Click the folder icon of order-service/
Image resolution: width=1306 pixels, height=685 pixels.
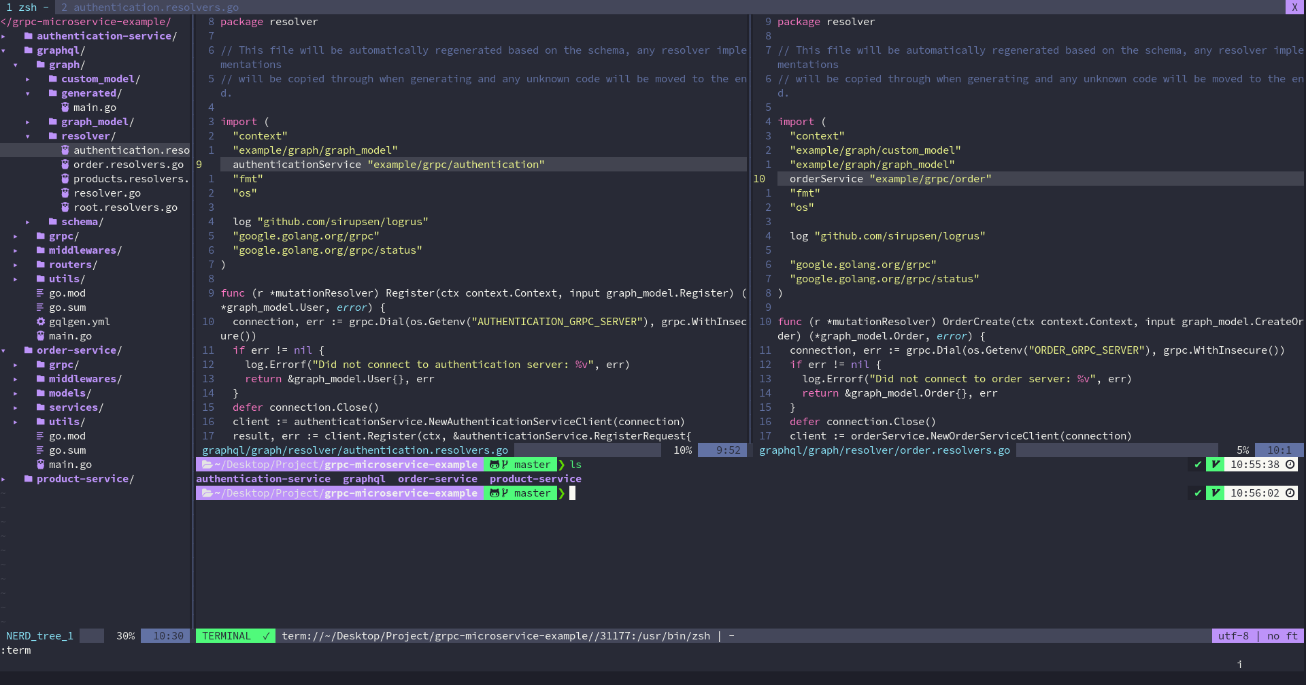[x=29, y=350]
